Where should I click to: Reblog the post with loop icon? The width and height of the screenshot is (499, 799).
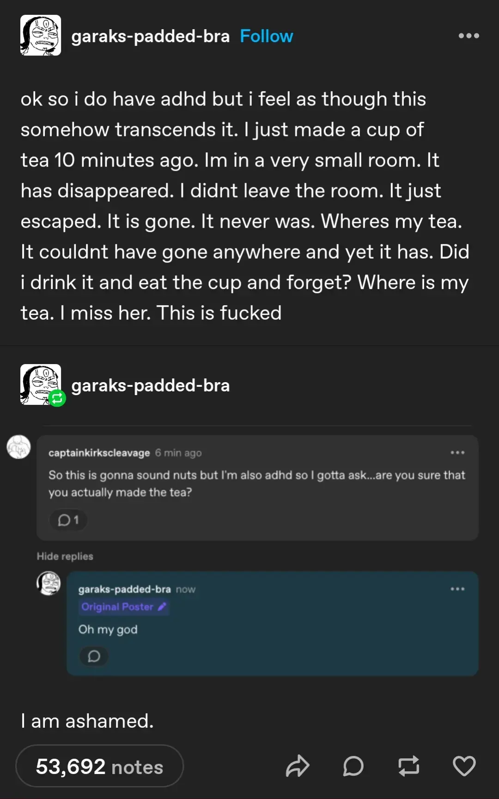click(x=409, y=766)
